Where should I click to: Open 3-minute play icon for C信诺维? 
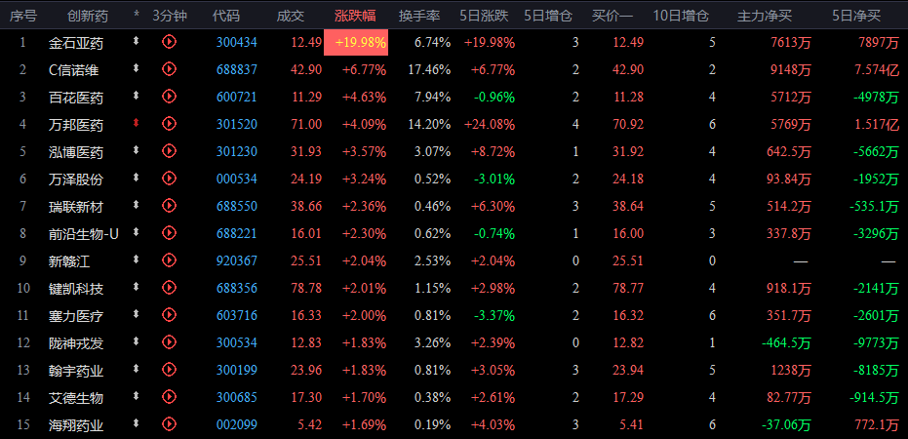point(169,69)
